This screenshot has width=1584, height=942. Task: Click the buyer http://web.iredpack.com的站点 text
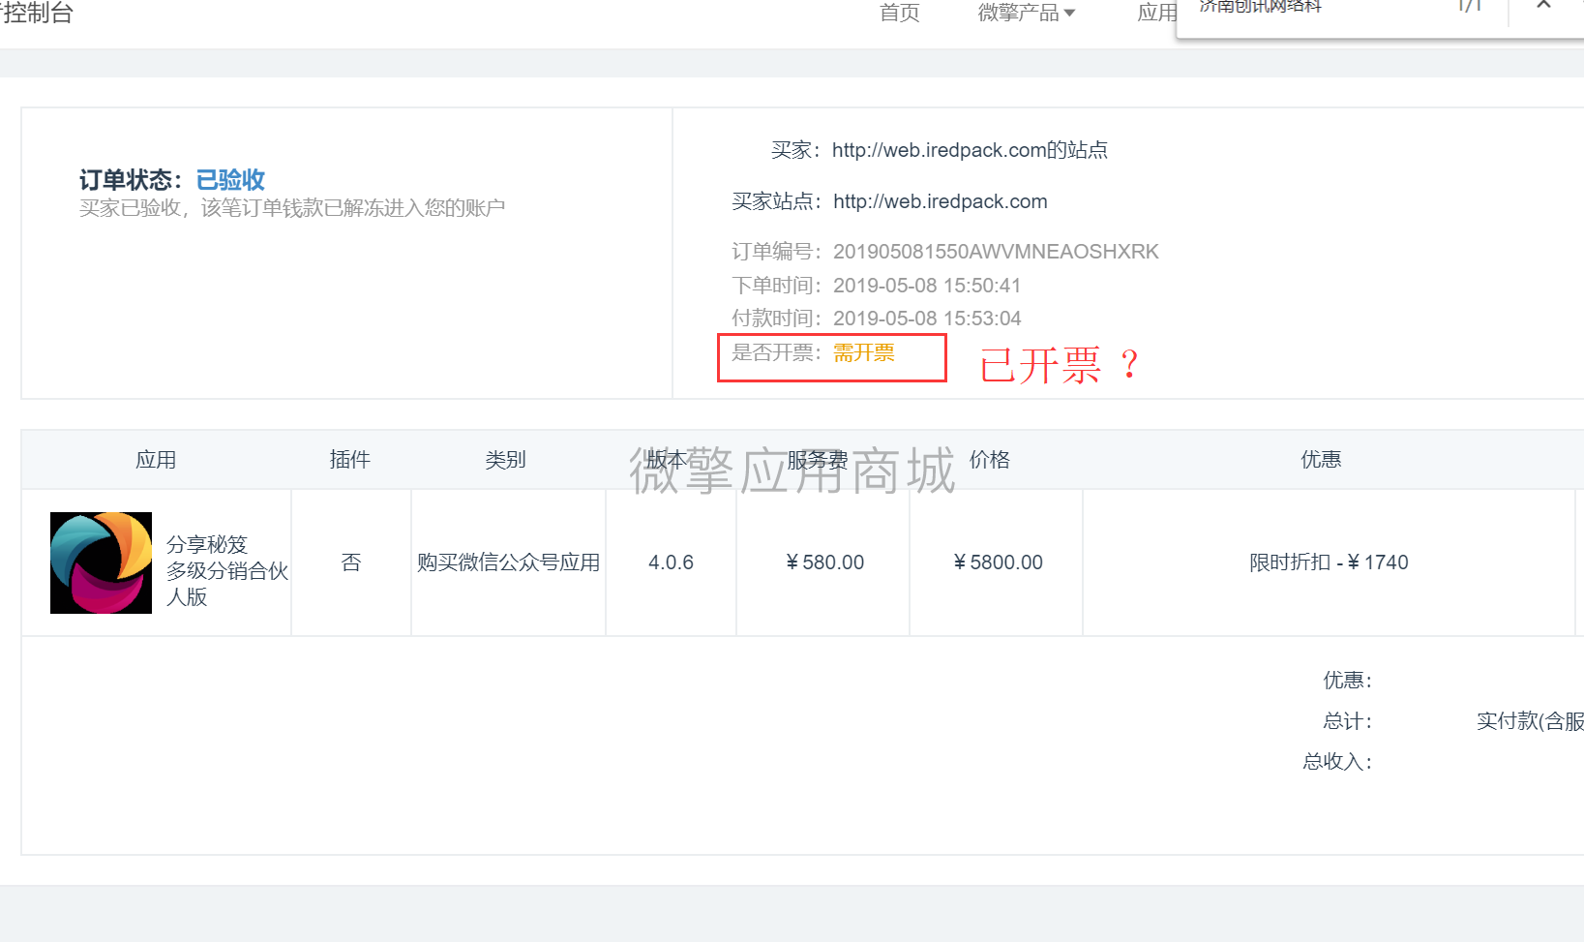point(970,150)
